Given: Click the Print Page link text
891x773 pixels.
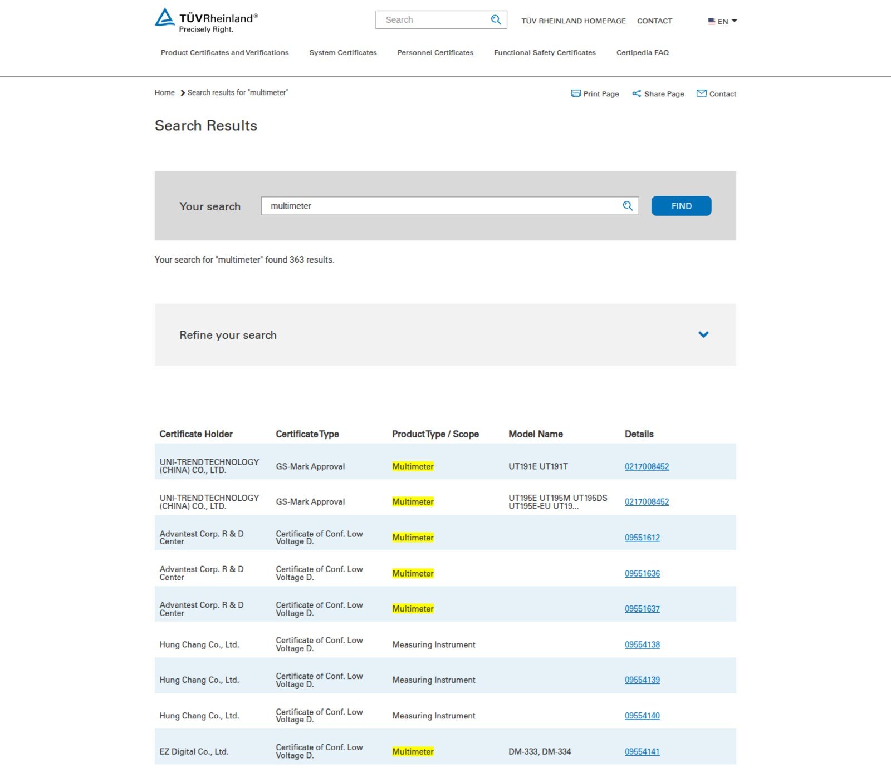Looking at the screenshot, I should click(x=601, y=94).
